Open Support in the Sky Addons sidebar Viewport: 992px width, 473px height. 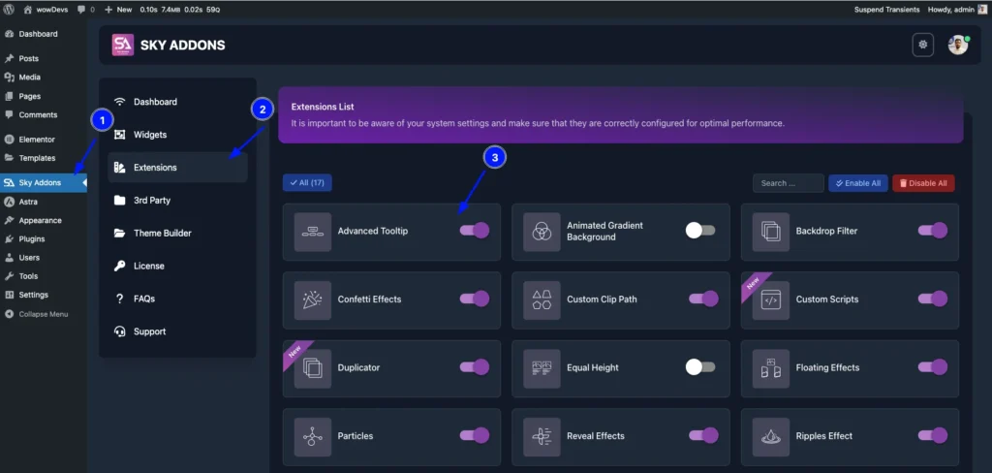[177, 331]
